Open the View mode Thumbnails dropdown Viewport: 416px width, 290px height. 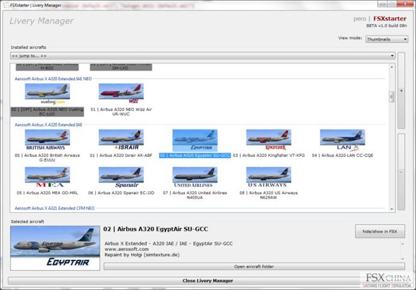(x=387, y=39)
